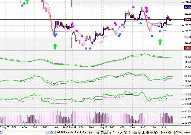This screenshot has width=191, height=135.
Task: Toggle the Q quotes button
Action: (x=113, y=132)
